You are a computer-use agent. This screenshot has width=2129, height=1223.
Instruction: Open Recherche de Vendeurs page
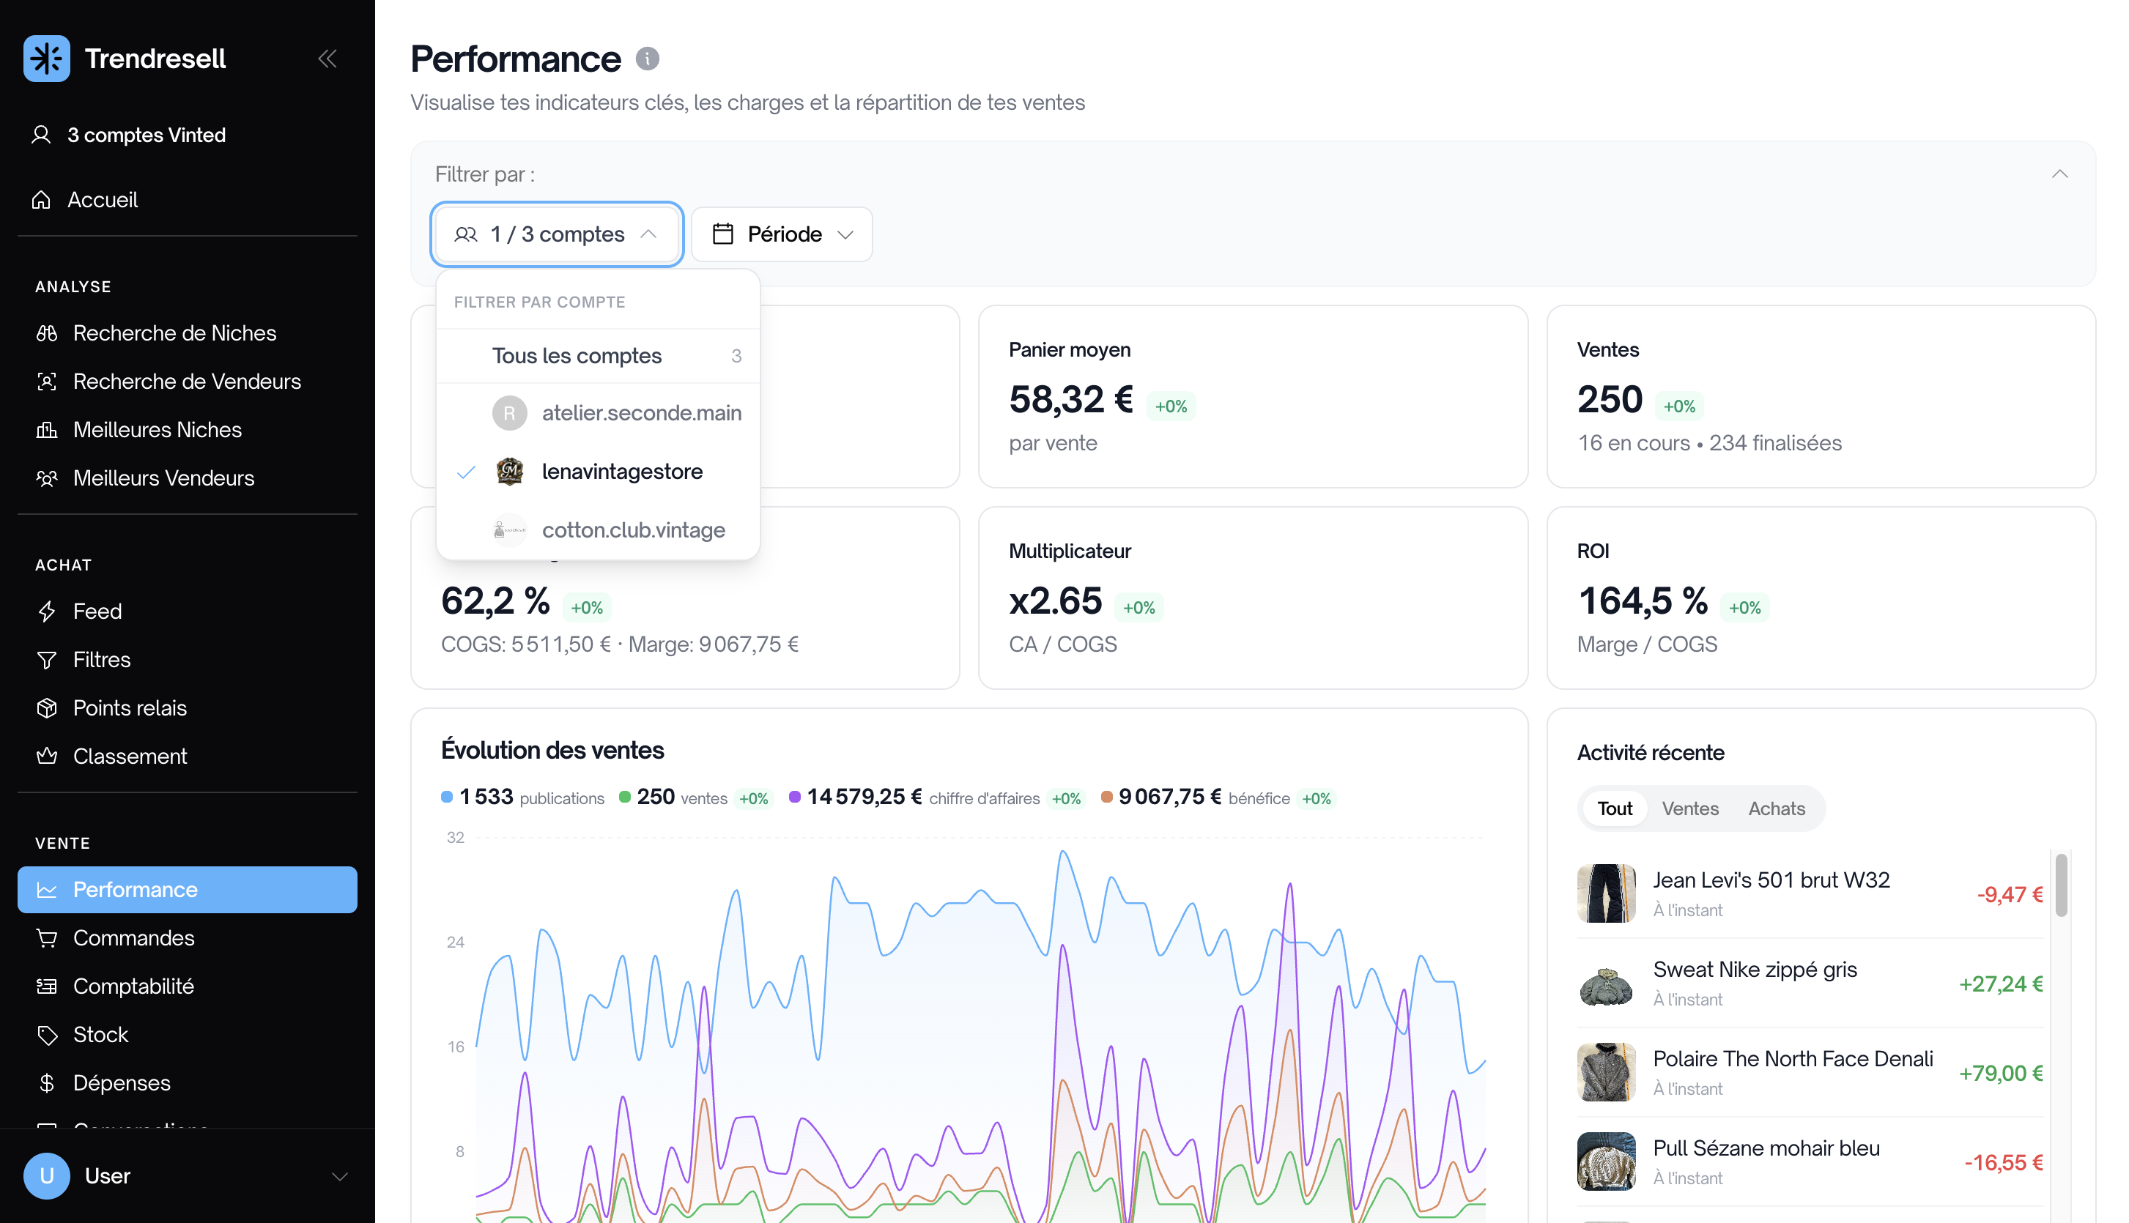click(187, 382)
